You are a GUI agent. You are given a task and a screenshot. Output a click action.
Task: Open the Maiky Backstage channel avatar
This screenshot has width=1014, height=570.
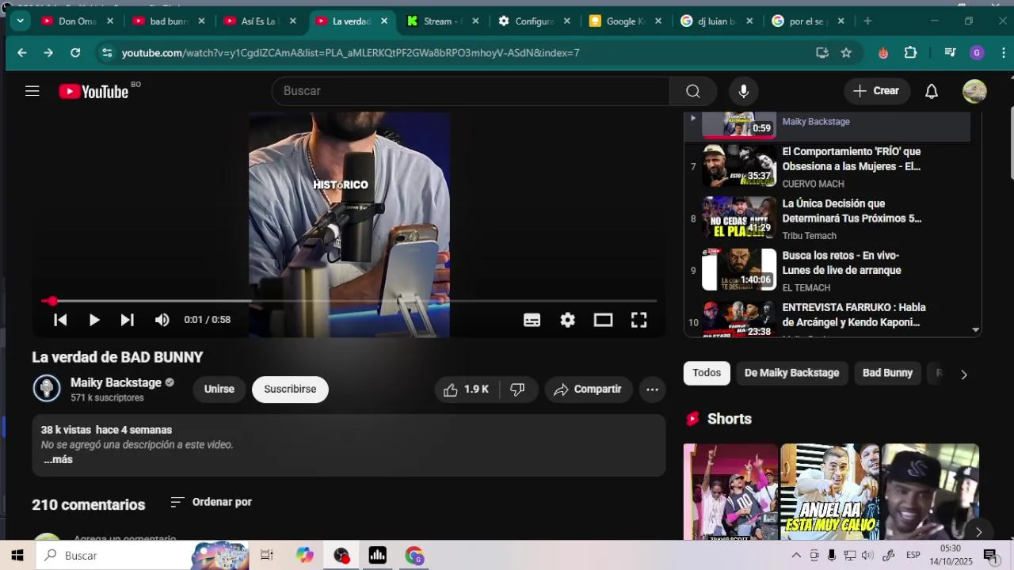tap(47, 389)
